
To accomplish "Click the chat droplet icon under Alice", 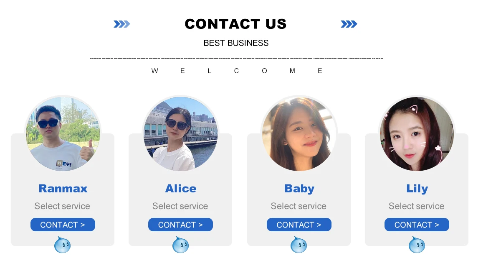I will tap(181, 245).
